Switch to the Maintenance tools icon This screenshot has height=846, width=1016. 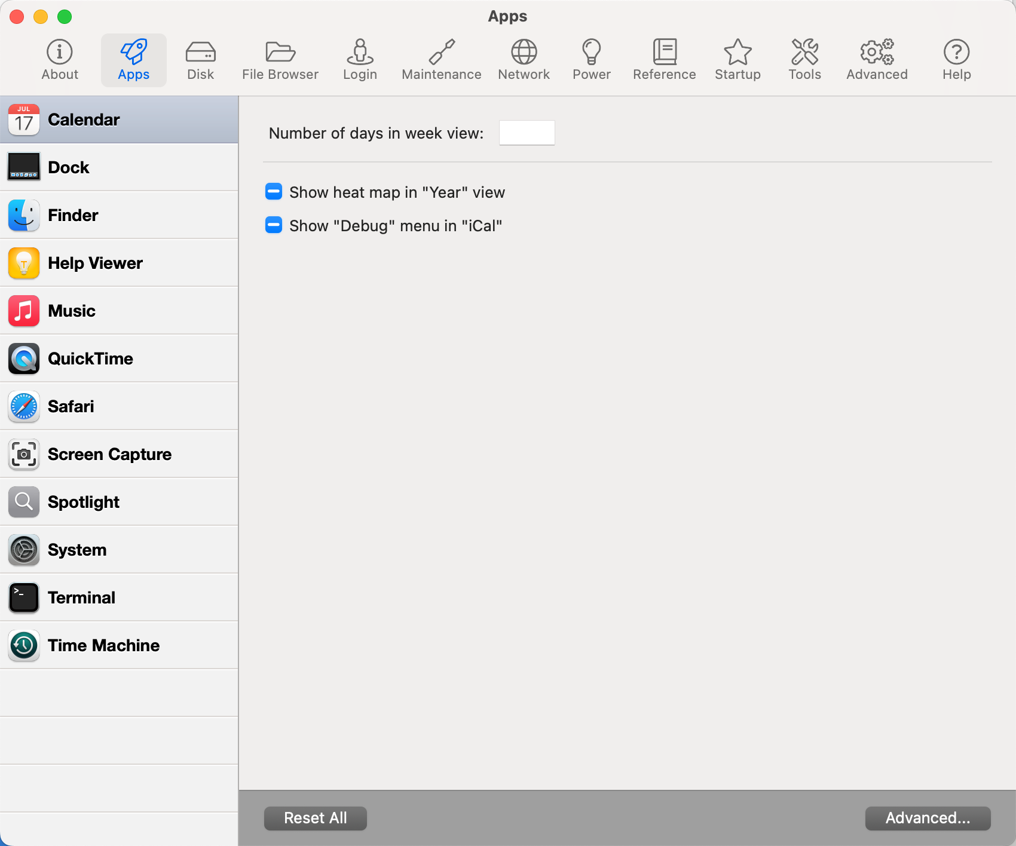pos(442,59)
